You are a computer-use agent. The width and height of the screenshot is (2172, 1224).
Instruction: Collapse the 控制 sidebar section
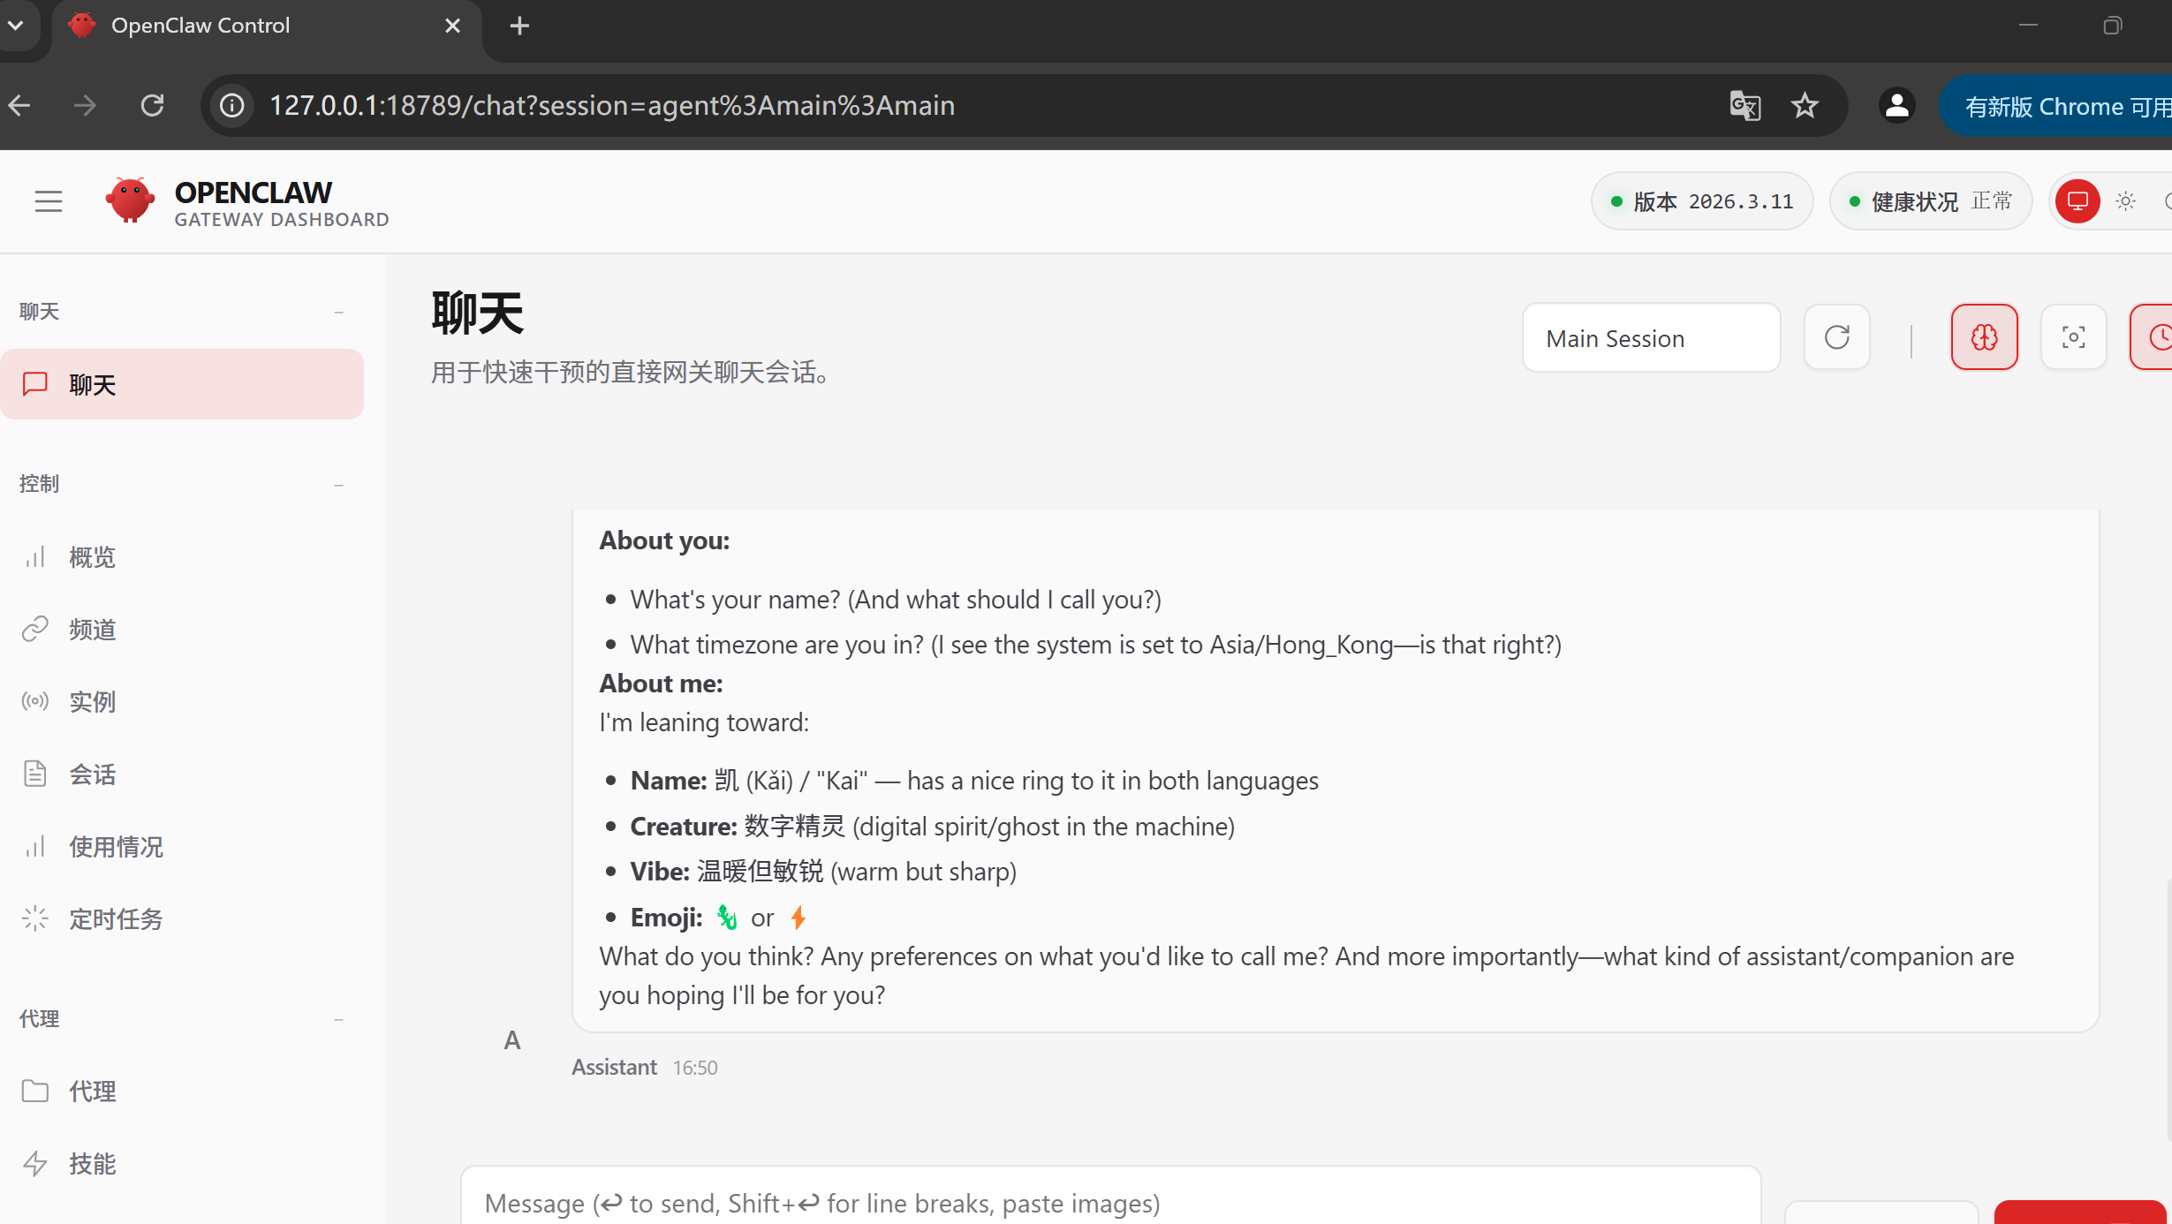338,484
